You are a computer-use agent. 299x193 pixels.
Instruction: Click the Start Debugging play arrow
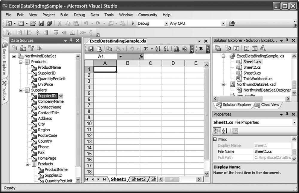click(133, 23)
